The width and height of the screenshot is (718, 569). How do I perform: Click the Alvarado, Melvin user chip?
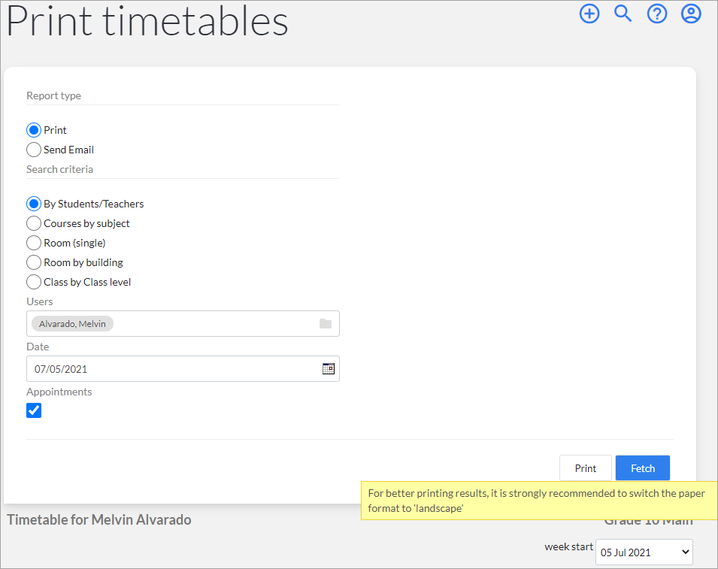tap(72, 324)
